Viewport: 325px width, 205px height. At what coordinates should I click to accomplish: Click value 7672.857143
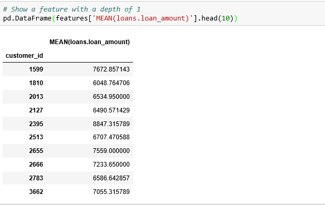tap(111, 69)
